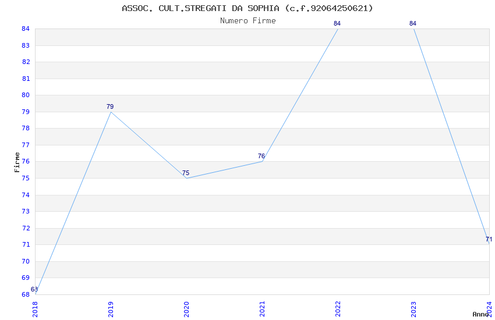Select the 2018 x-axis year label

pos(35,309)
